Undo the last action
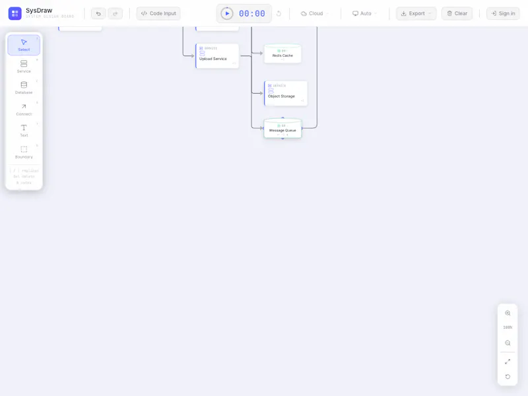The height and width of the screenshot is (396, 528). coord(98,13)
